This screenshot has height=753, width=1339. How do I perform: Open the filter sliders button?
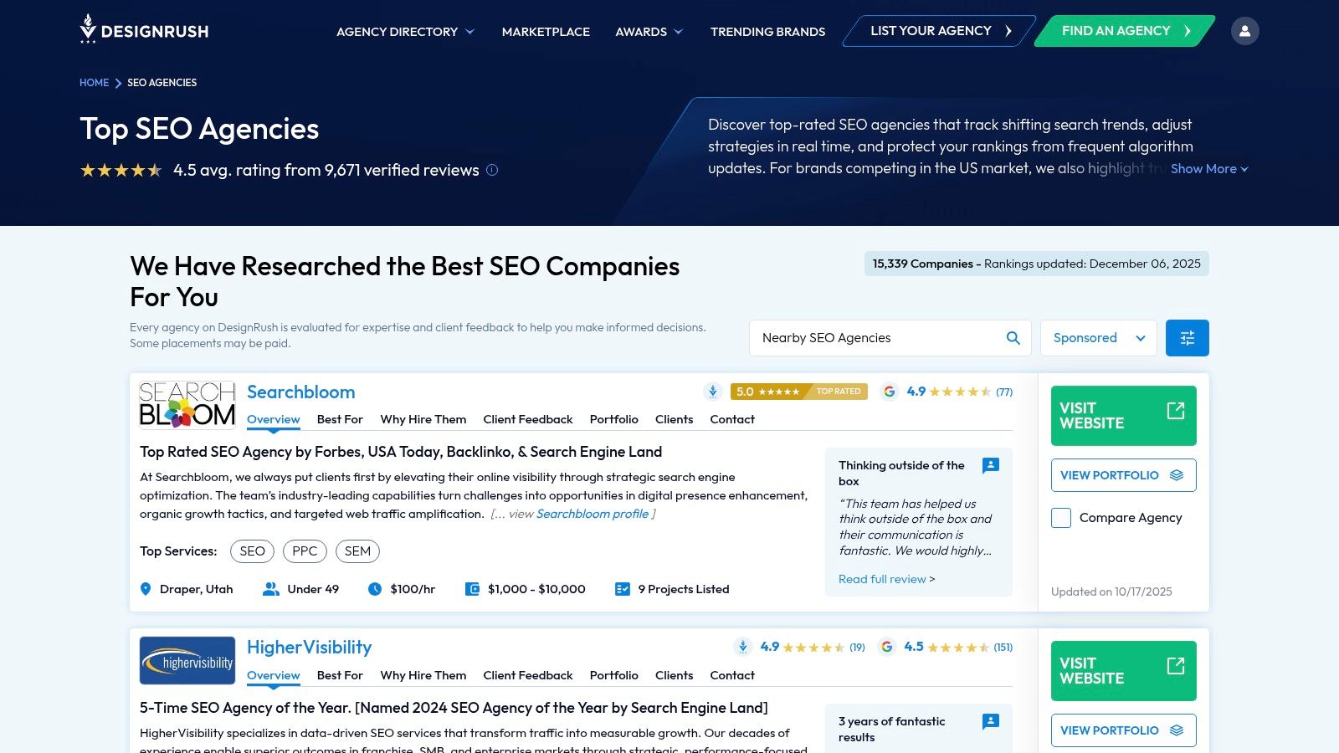pyautogui.click(x=1187, y=338)
